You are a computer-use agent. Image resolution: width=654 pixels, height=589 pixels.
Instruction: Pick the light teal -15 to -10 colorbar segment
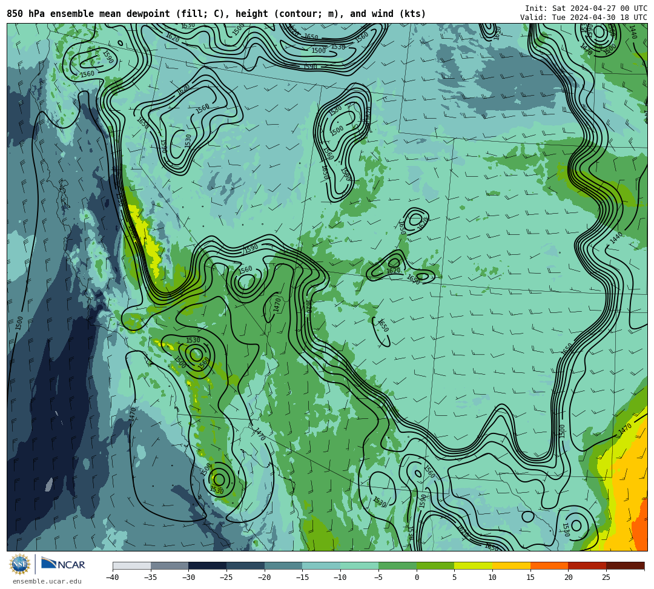point(322,565)
